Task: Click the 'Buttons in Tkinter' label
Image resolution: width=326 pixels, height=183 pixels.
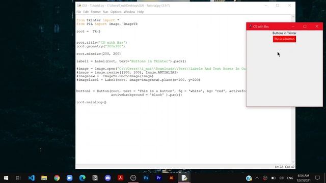Action: click(x=284, y=33)
